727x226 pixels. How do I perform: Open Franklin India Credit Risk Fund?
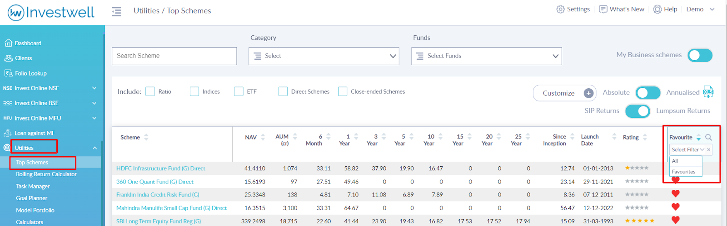tap(158, 195)
